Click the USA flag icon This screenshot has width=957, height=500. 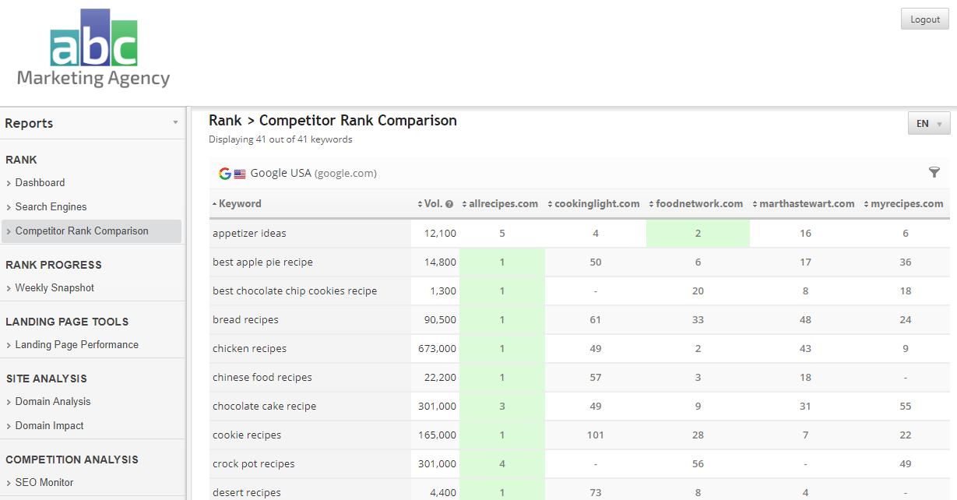240,174
